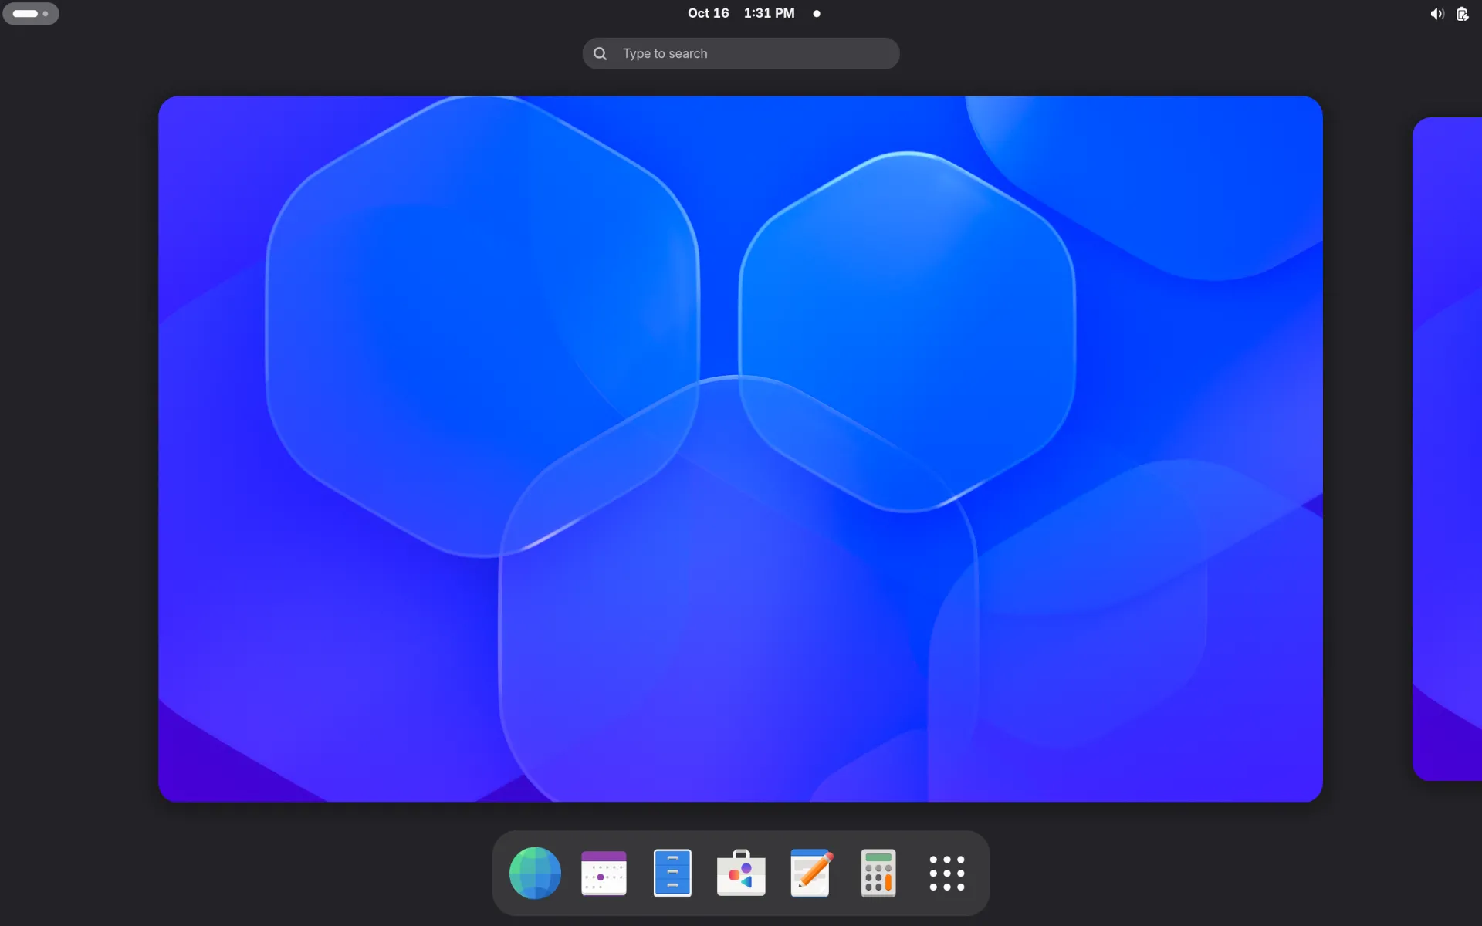Focus the Type to search field

point(741,53)
